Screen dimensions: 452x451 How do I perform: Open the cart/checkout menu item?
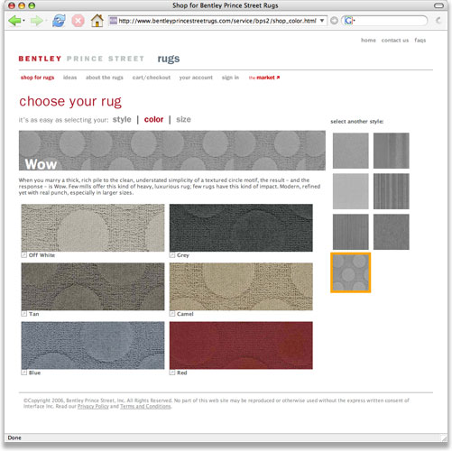coord(152,78)
